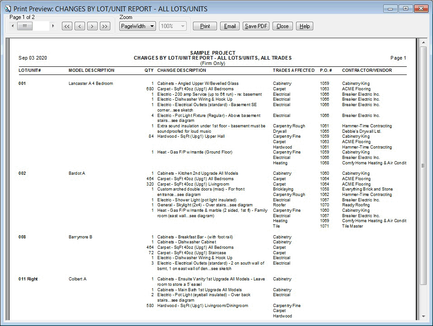Go to the next page button
Viewport: 433px width, 326px height.
[x=92, y=26]
